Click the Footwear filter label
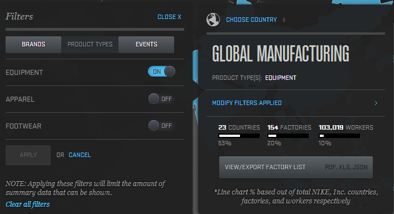This screenshot has height=214, width=394. [x=23, y=126]
